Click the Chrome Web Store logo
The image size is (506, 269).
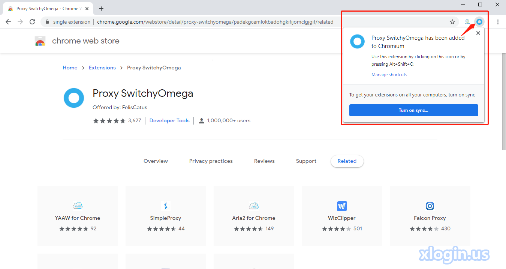40,41
